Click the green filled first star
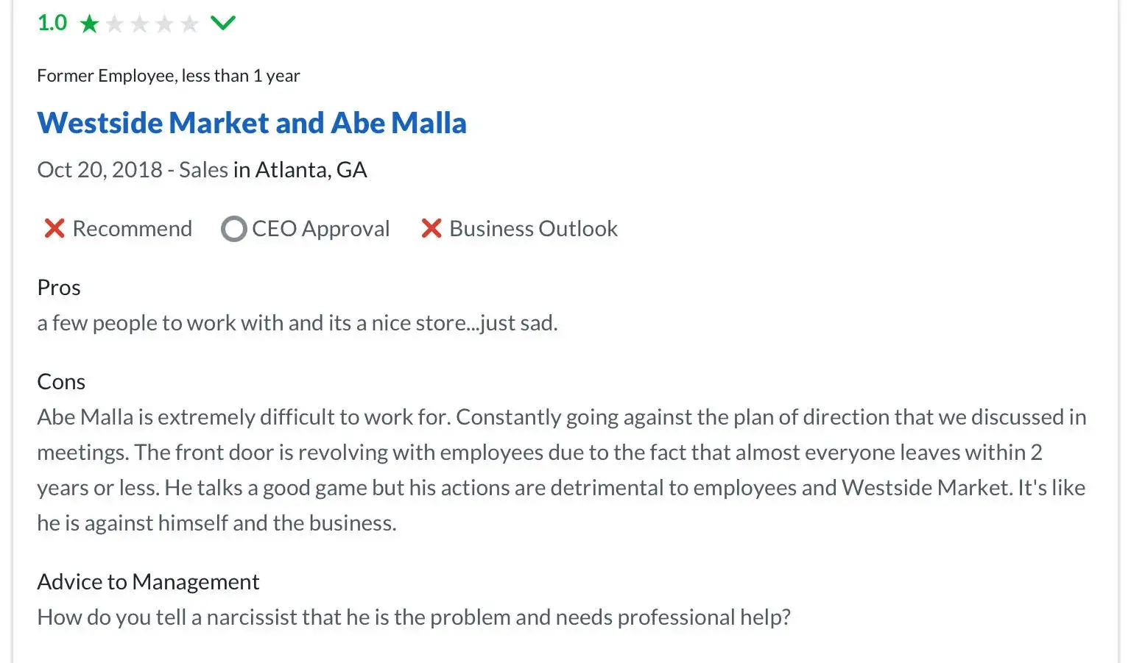Viewport: 1131px width, 663px height. (x=89, y=24)
